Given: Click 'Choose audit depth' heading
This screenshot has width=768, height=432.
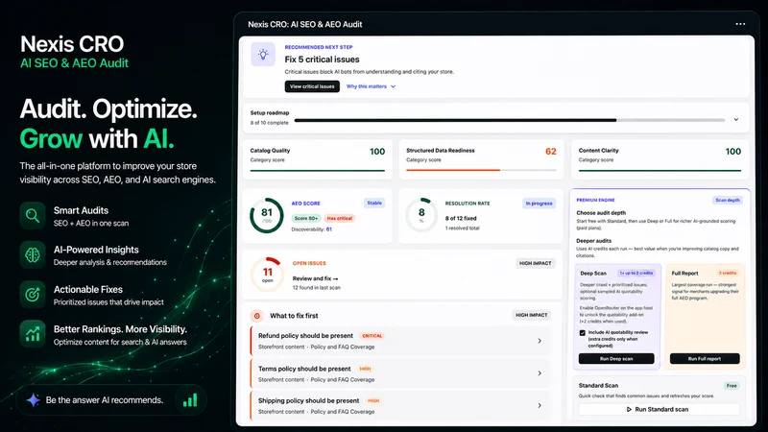Looking at the screenshot, I should (601, 213).
